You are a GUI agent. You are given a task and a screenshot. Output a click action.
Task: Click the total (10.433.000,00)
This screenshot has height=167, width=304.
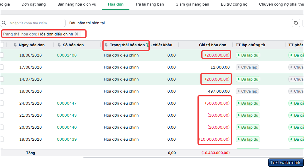click(x=215, y=153)
